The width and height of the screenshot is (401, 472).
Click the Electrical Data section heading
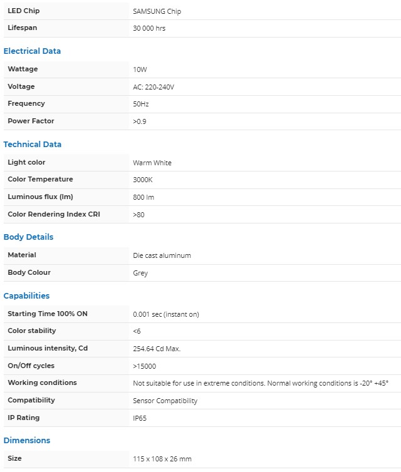click(32, 51)
